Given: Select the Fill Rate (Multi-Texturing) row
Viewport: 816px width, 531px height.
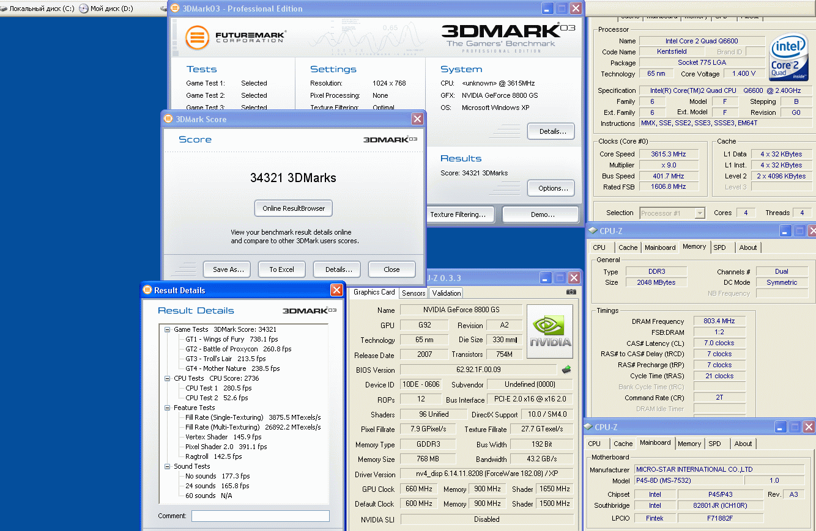Looking at the screenshot, I should click(x=253, y=427).
